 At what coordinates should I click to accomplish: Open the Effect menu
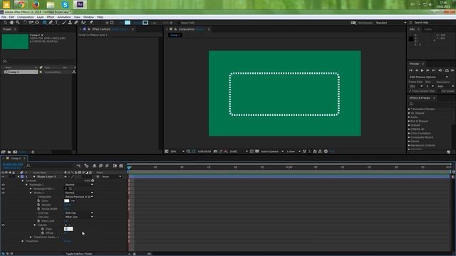(x=51, y=17)
